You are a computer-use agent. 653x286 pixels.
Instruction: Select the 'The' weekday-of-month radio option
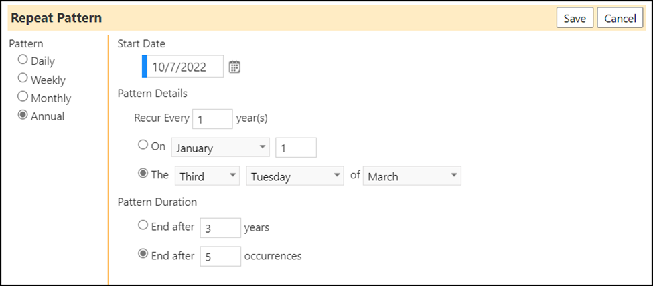point(143,174)
